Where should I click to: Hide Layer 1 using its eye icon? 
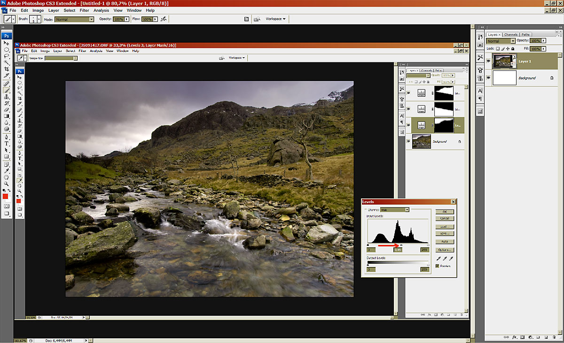pos(489,61)
